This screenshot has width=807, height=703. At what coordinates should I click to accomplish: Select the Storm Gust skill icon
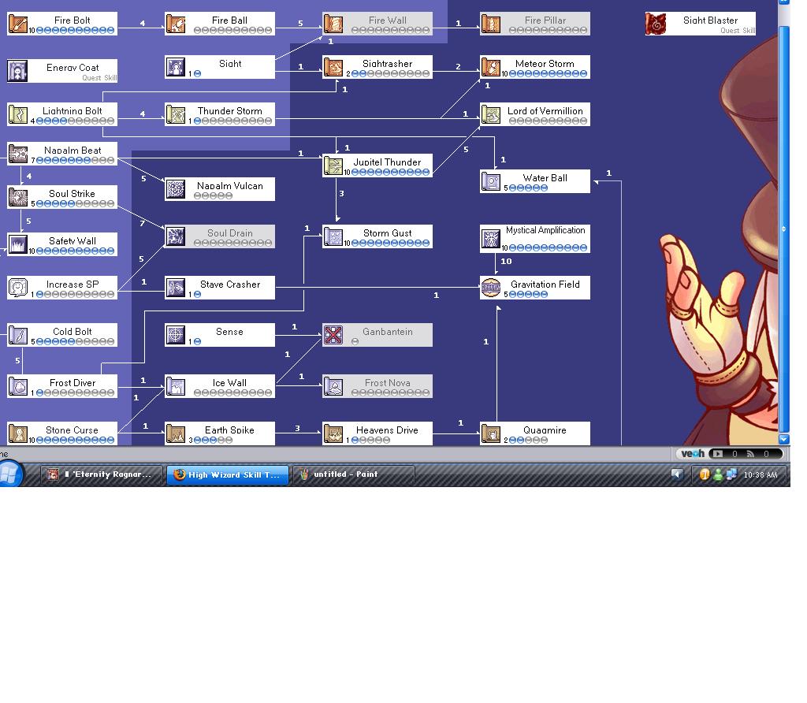[x=333, y=236]
